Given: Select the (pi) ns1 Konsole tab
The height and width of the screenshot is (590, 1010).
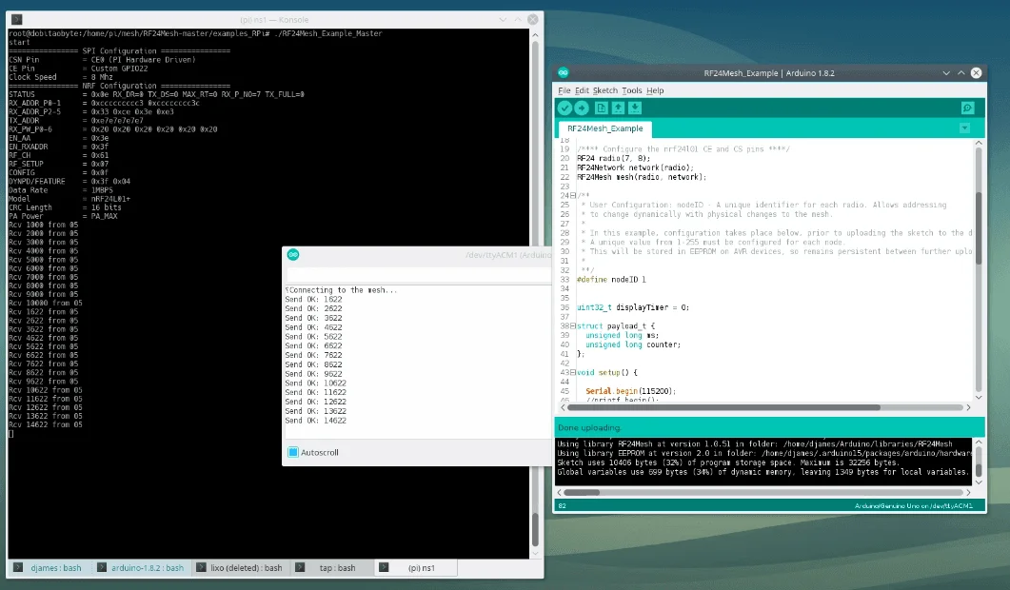Looking at the screenshot, I should (415, 567).
